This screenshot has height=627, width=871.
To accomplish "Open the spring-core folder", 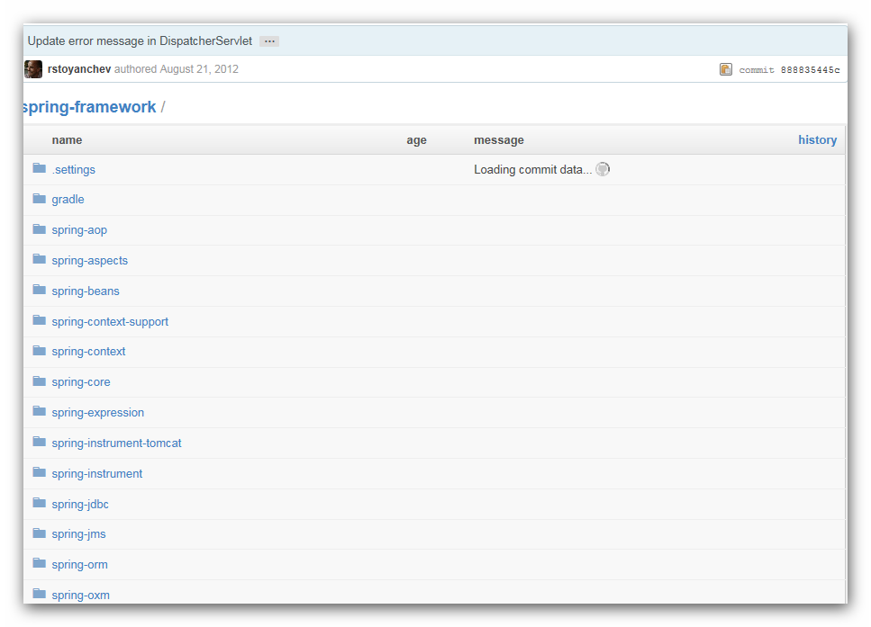I will coord(81,382).
